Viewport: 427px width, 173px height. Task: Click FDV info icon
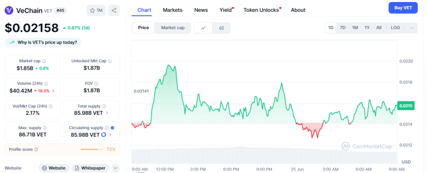(96, 84)
